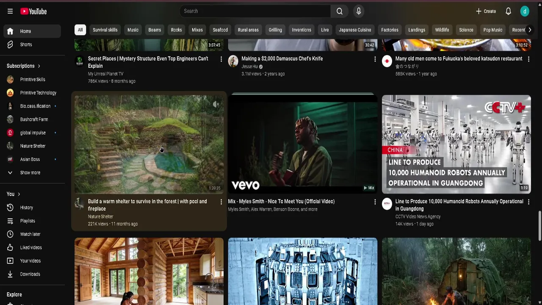Open Playlists in sidebar
The width and height of the screenshot is (542, 305).
pos(33,221)
